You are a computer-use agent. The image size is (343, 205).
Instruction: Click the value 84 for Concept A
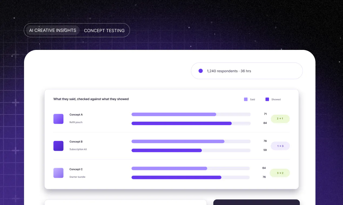click(x=265, y=123)
